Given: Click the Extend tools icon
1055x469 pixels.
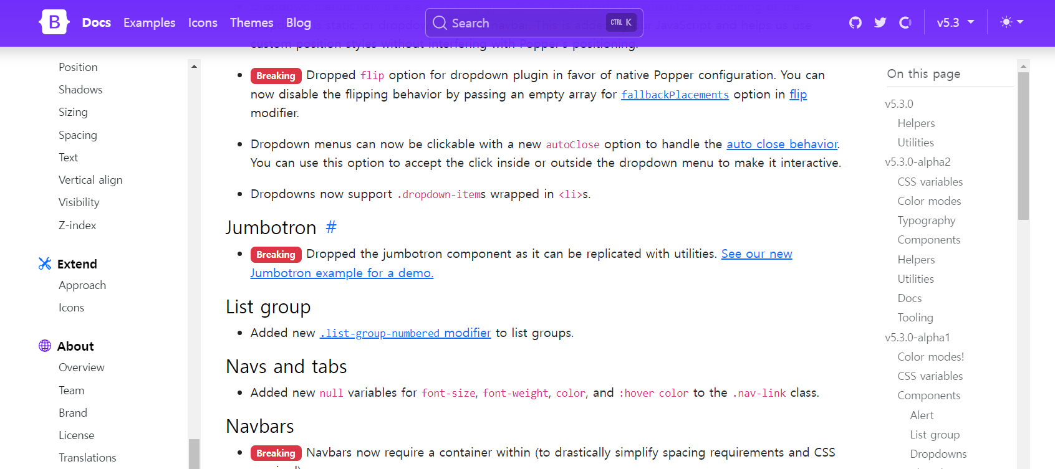Looking at the screenshot, I should pyautogui.click(x=45, y=263).
